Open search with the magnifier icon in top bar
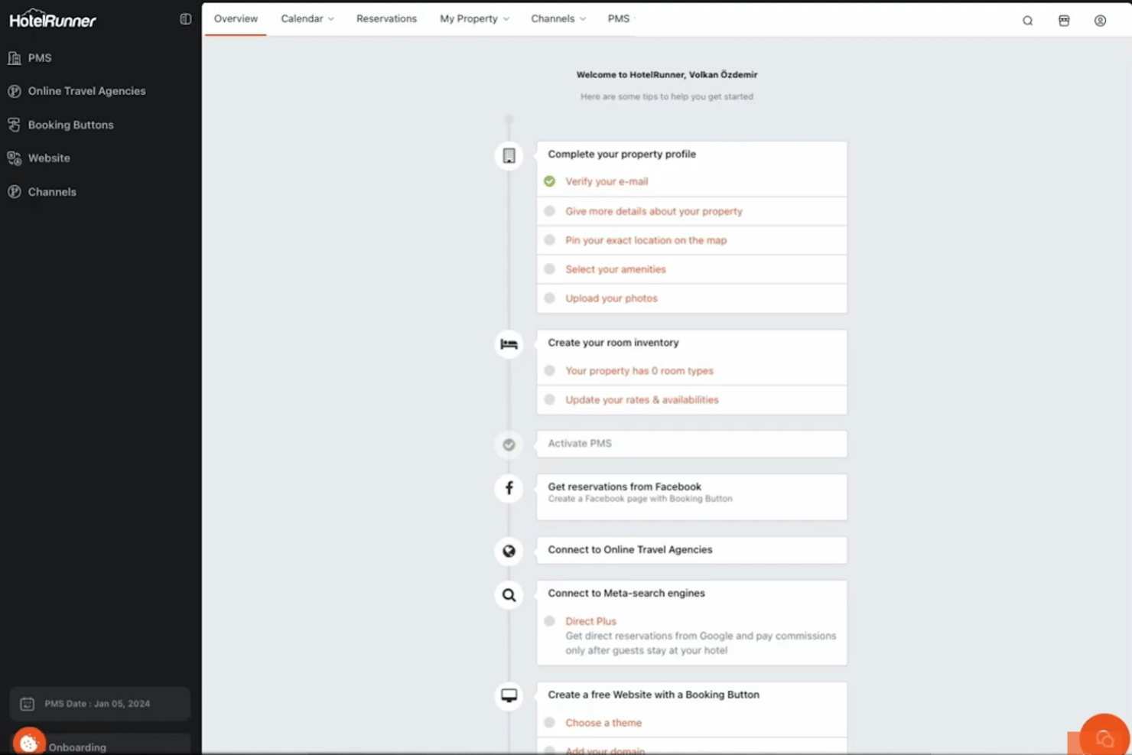1132x755 pixels. click(1027, 21)
